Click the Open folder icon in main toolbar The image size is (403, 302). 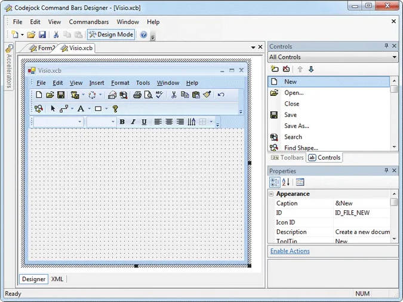tap(31, 35)
